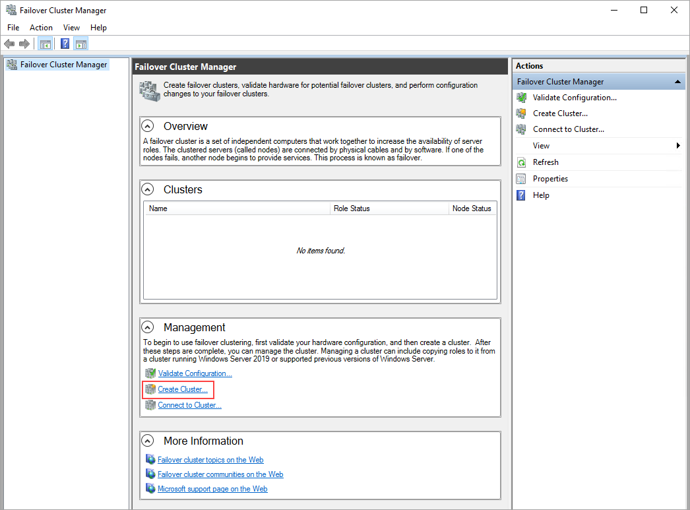Click the Connect to Cluster icon in Actions pane

pos(522,129)
